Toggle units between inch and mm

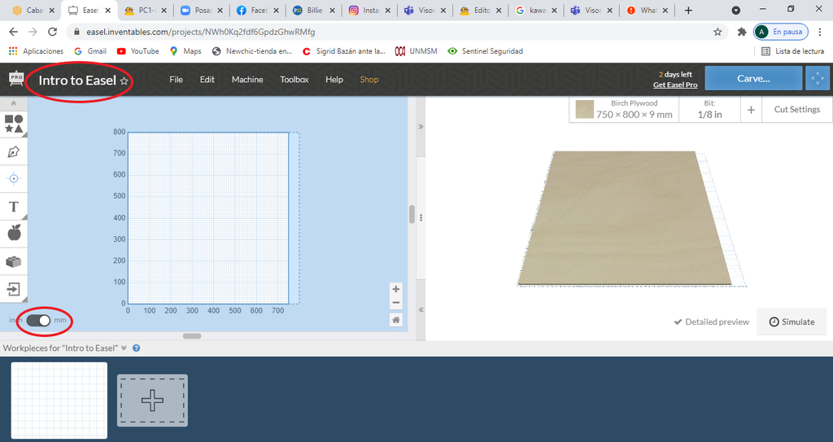[x=38, y=320]
